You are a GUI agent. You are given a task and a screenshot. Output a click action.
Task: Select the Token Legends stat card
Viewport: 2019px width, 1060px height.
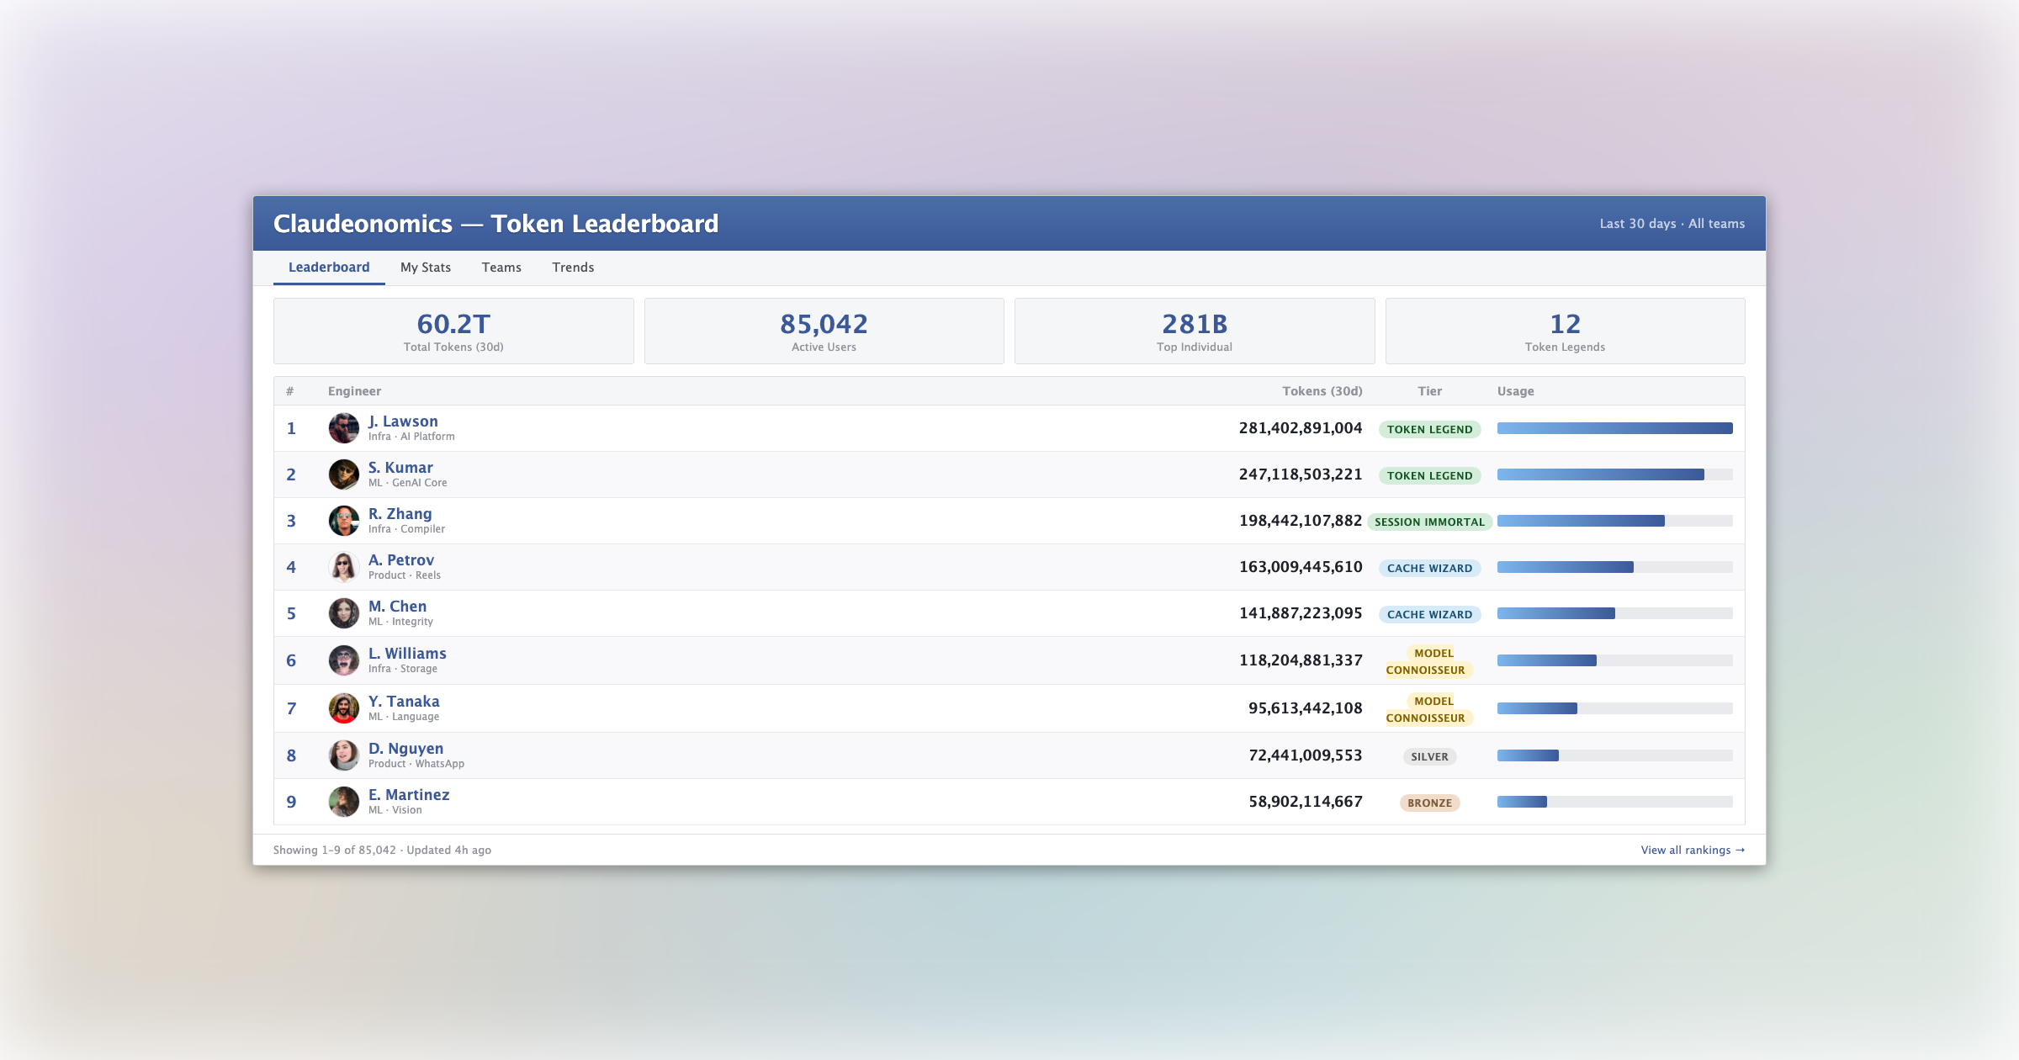(x=1565, y=331)
